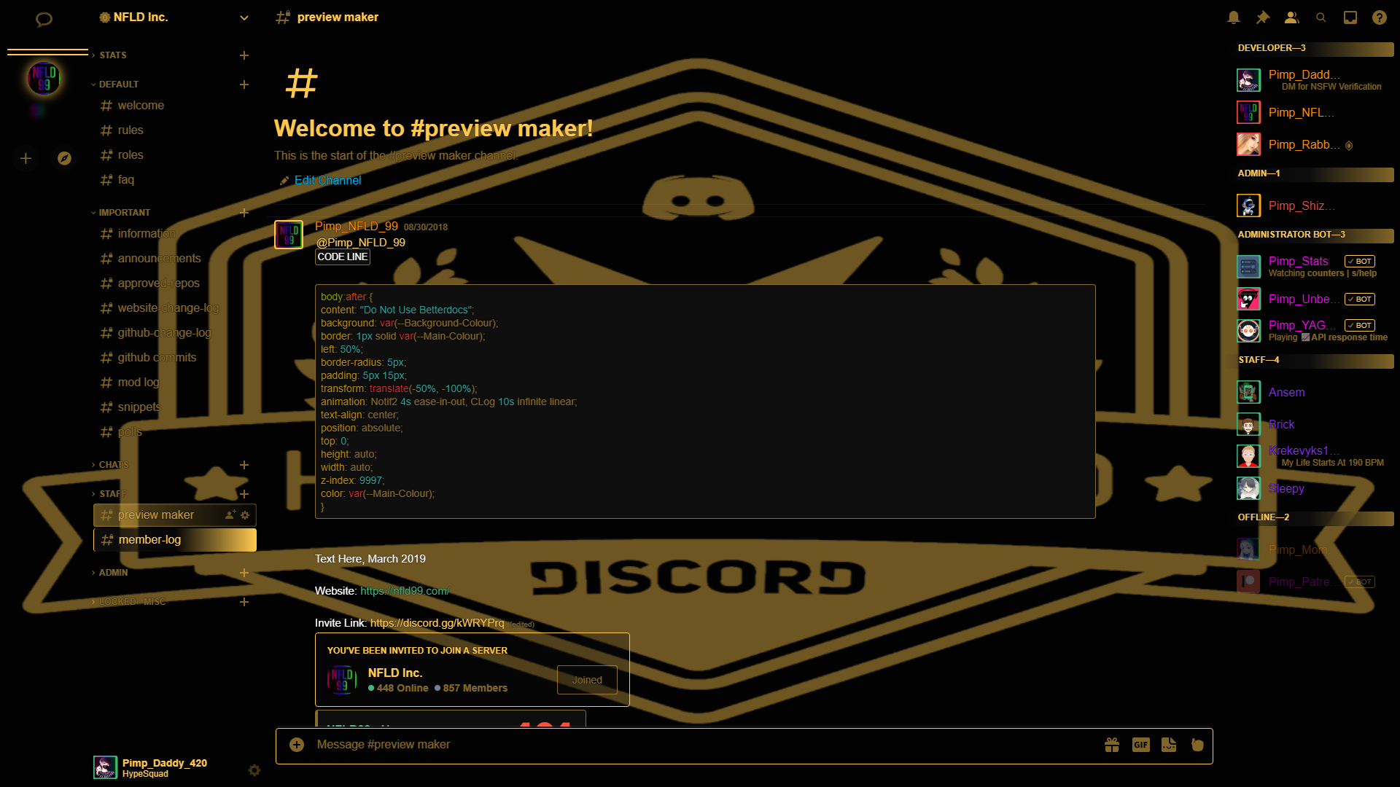1400x787 pixels.
Task: Click the Discord notification bell icon
Action: coord(1233,16)
